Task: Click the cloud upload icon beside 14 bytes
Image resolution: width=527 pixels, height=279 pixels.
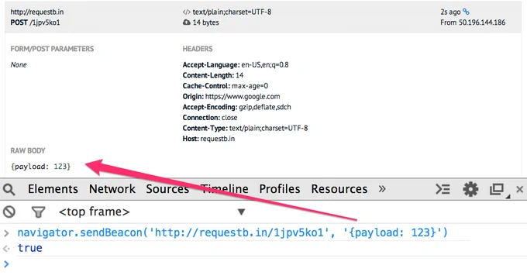Action: click(187, 22)
